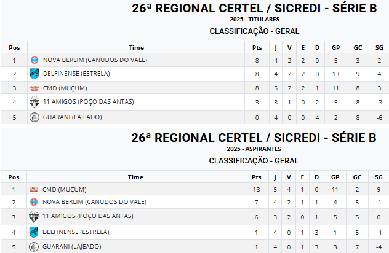Click the Nova Berlim crest in the Aspirantes table
This screenshot has width=389, height=253.
(x=34, y=201)
